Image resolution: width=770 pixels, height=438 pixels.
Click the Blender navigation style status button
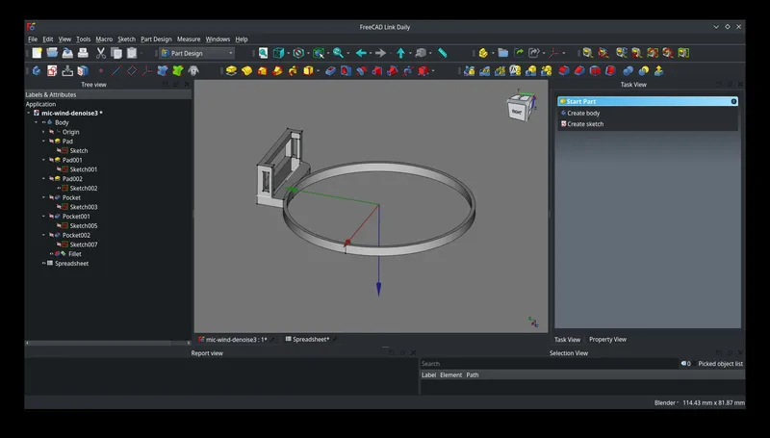[x=666, y=402]
